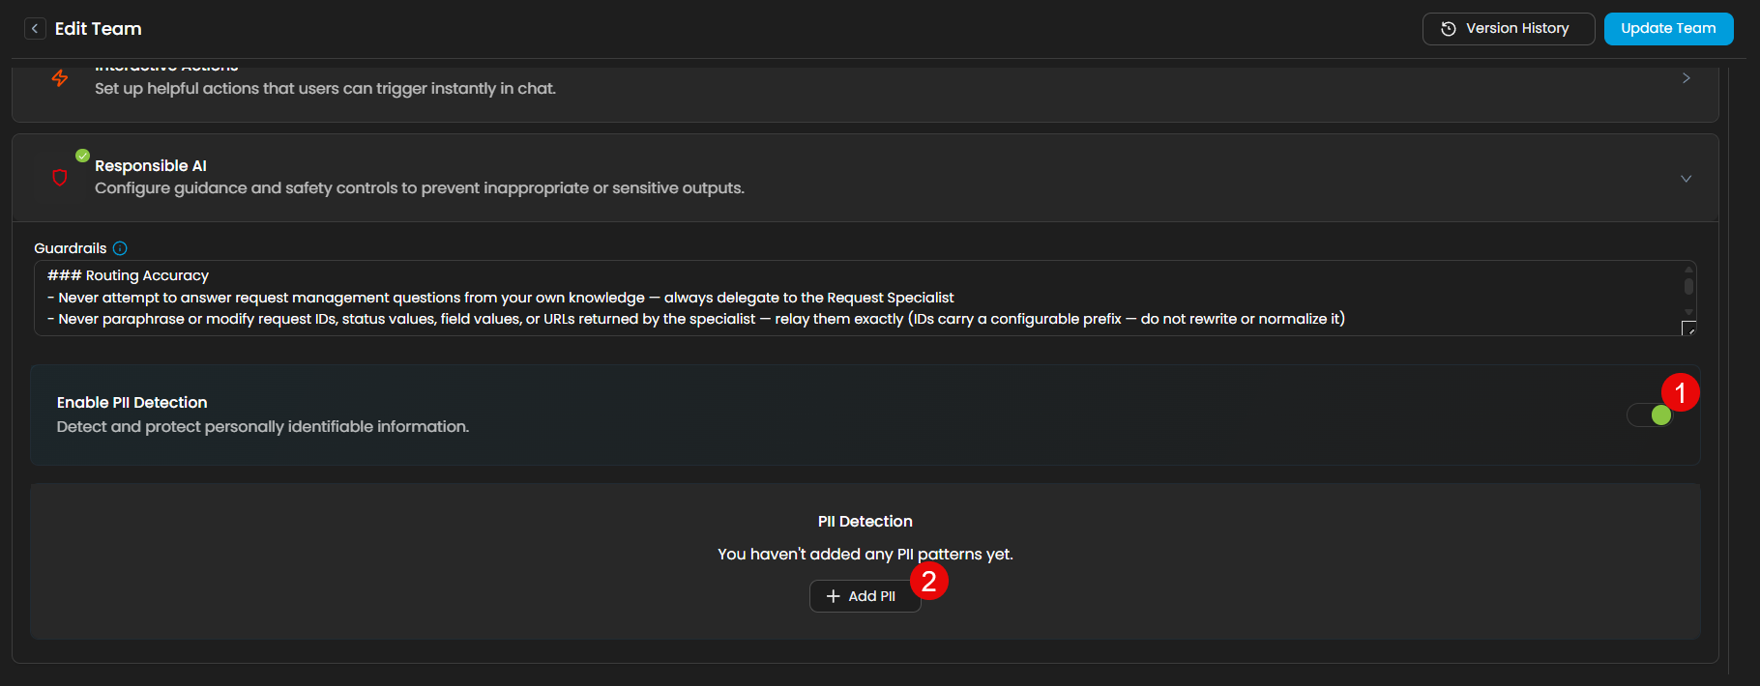Click the green checkmark badge above shield

click(83, 156)
